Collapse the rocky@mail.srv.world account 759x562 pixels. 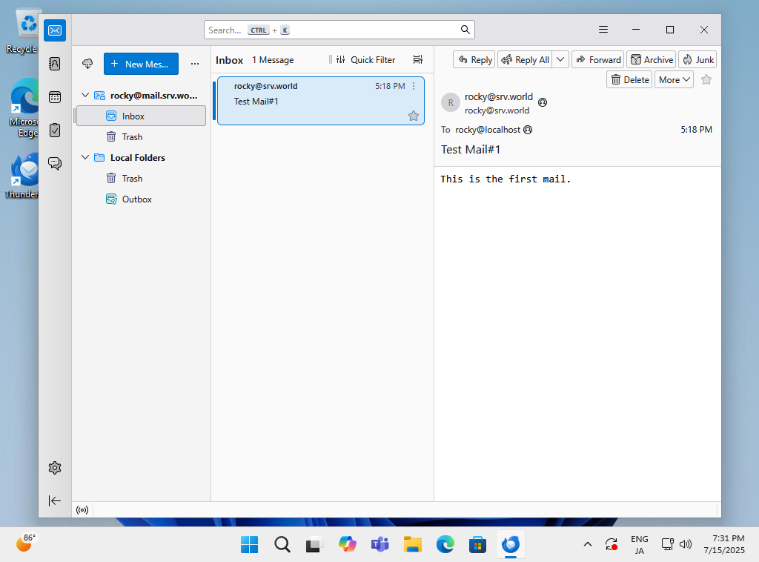coord(85,96)
